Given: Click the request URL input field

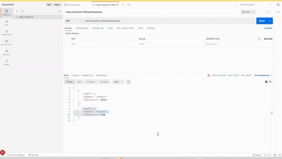Looking at the screenshot, I should (169, 21).
